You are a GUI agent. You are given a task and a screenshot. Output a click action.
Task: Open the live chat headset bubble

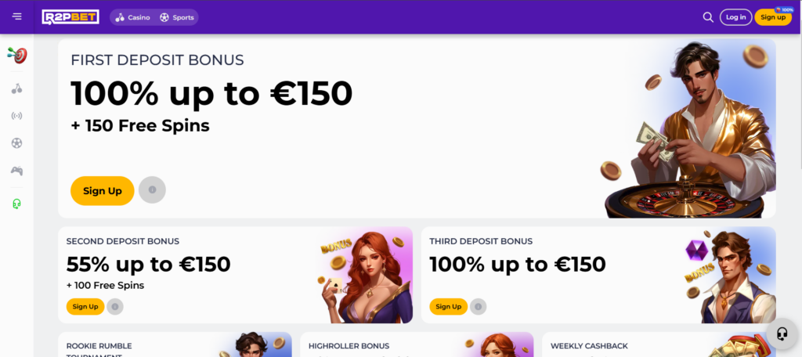[781, 334]
